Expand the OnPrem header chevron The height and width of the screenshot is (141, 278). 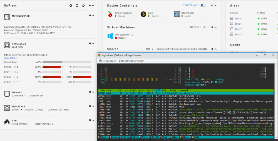(93, 6)
